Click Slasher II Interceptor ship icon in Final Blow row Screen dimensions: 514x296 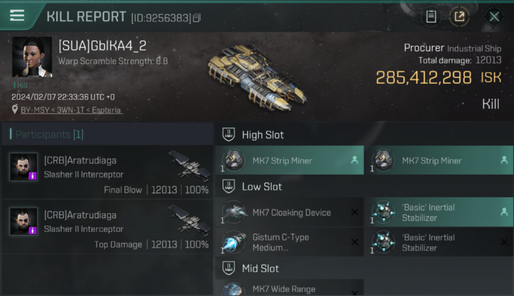pos(189,165)
